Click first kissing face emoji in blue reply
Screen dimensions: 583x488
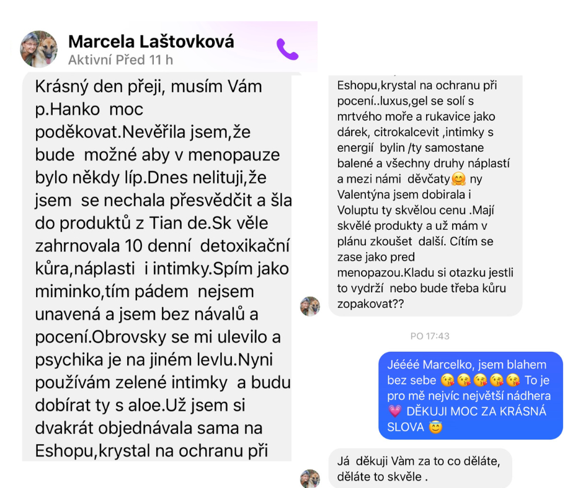point(447,380)
